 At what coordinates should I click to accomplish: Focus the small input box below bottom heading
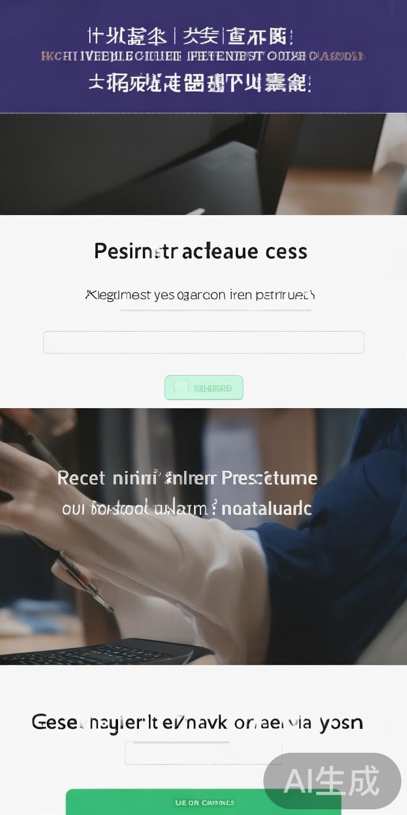pyautogui.click(x=203, y=753)
